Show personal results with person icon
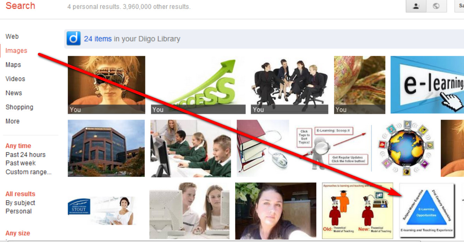This screenshot has height=242, width=464. tap(416, 6)
